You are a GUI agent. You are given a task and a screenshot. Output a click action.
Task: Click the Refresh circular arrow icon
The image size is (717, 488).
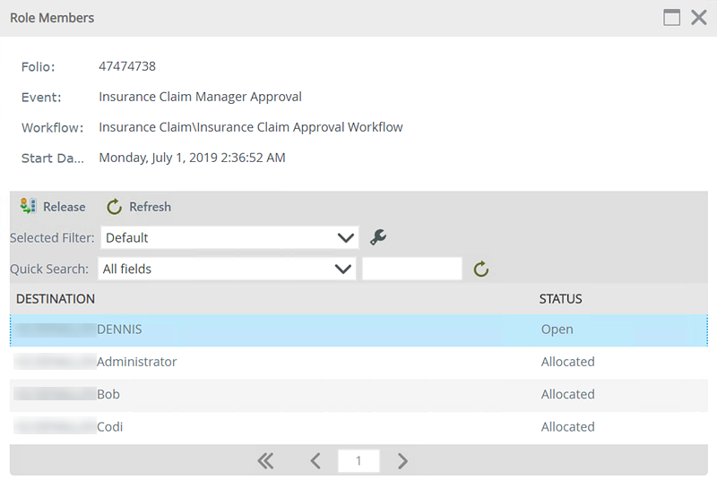click(115, 207)
